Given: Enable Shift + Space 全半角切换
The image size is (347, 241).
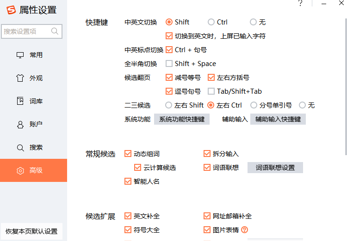Looking at the screenshot, I should point(169,64).
